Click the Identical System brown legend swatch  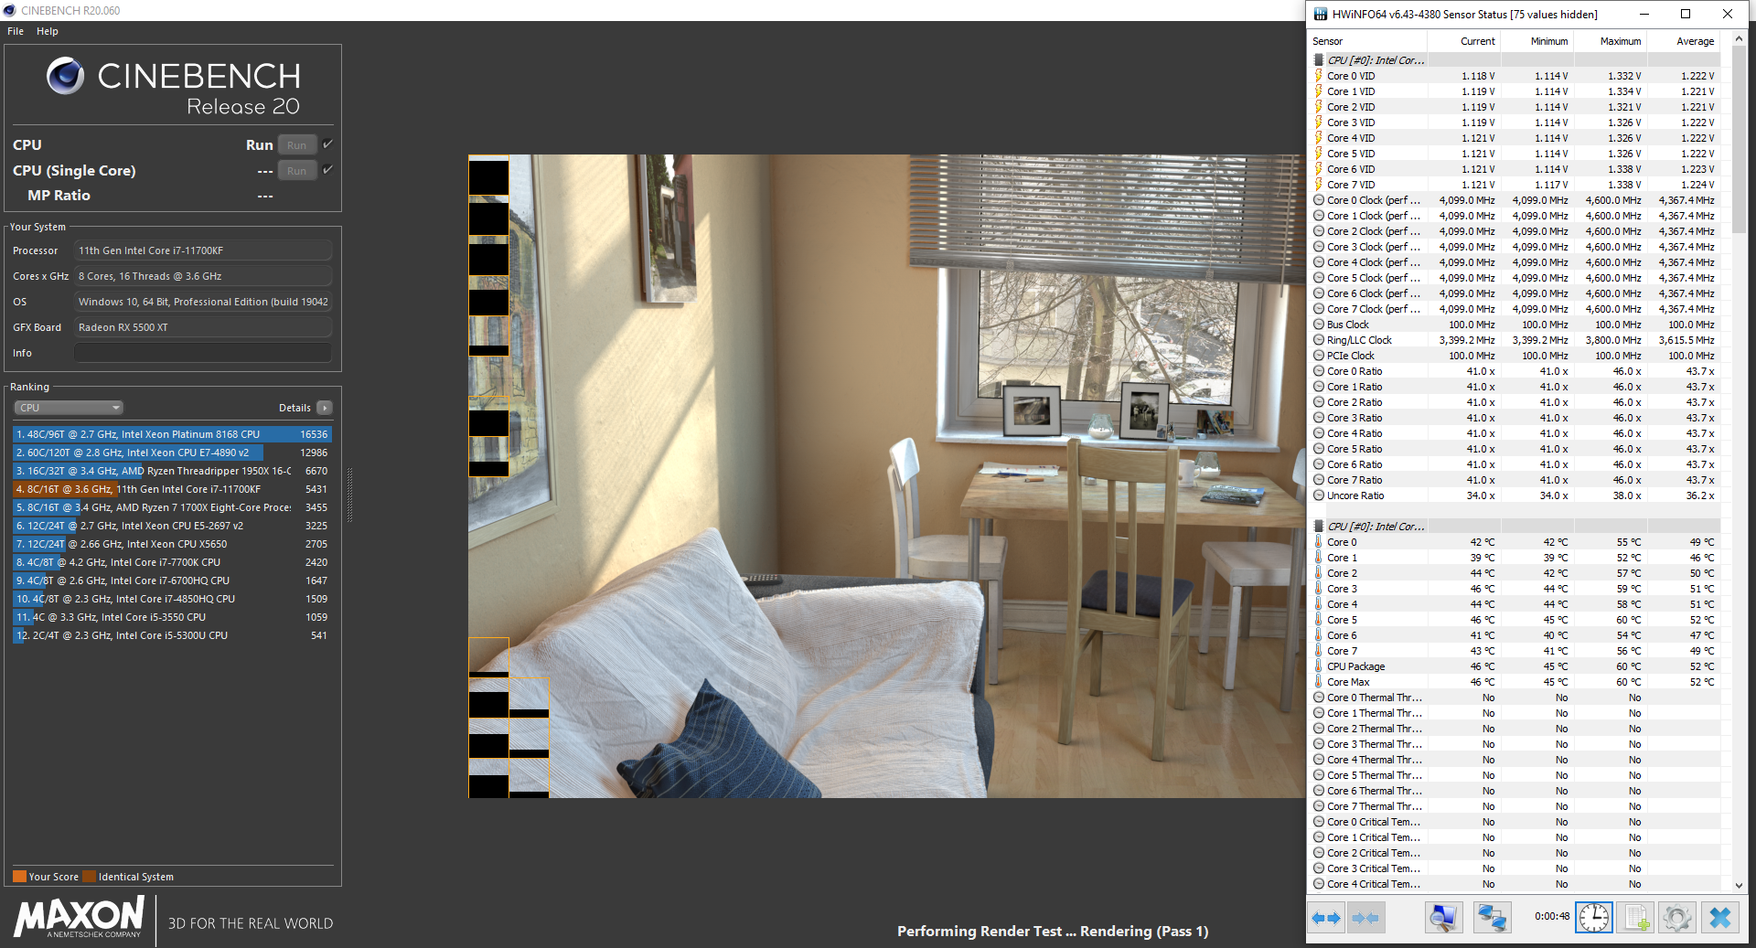89,877
